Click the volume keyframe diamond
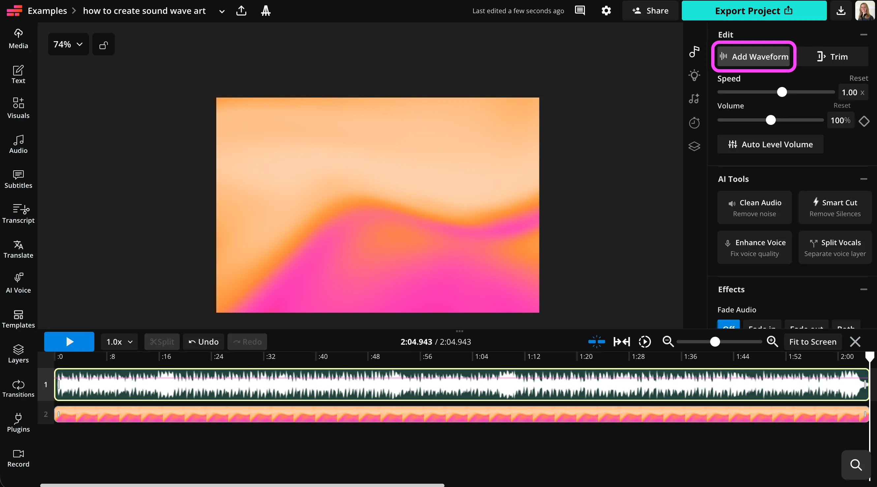 point(864,121)
